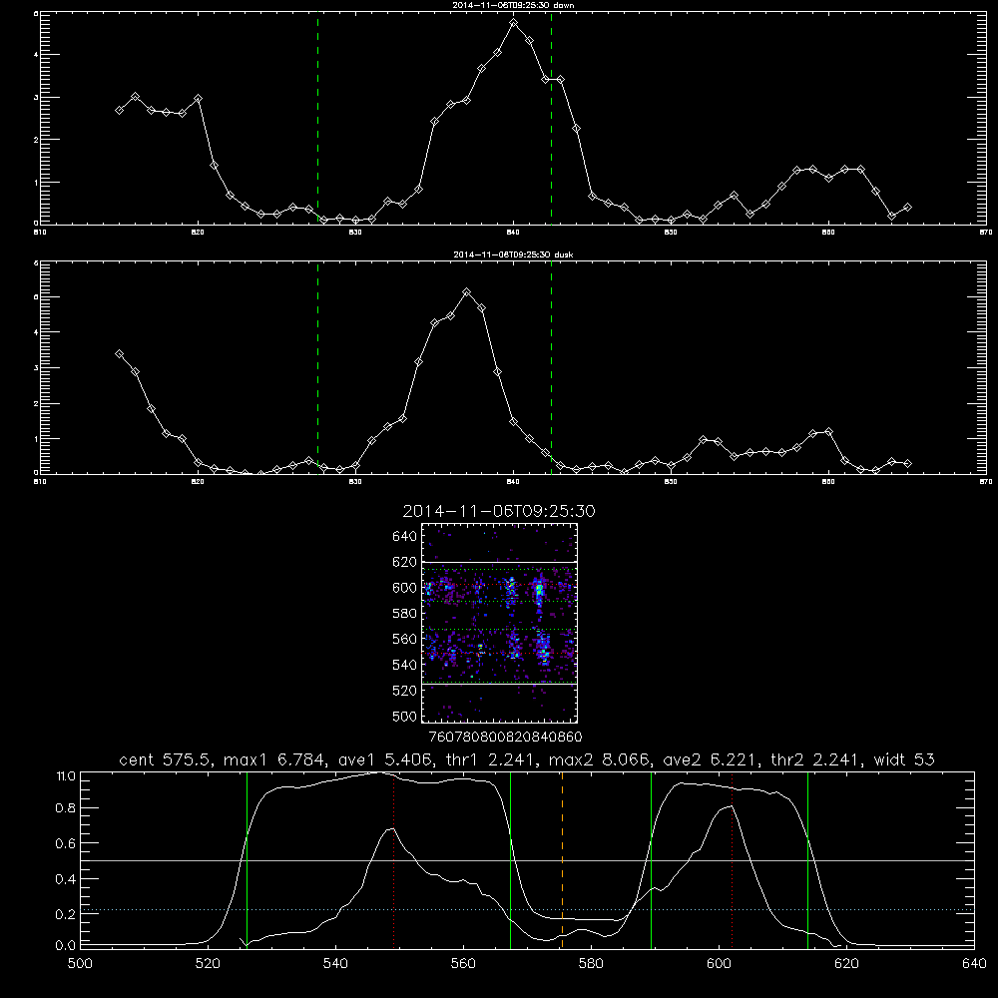Click bottom plot x-axis label 540
Image resolution: width=998 pixels, height=998 pixels.
tap(335, 964)
